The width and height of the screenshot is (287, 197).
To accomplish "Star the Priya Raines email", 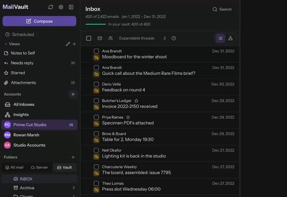I will pos(128,117).
